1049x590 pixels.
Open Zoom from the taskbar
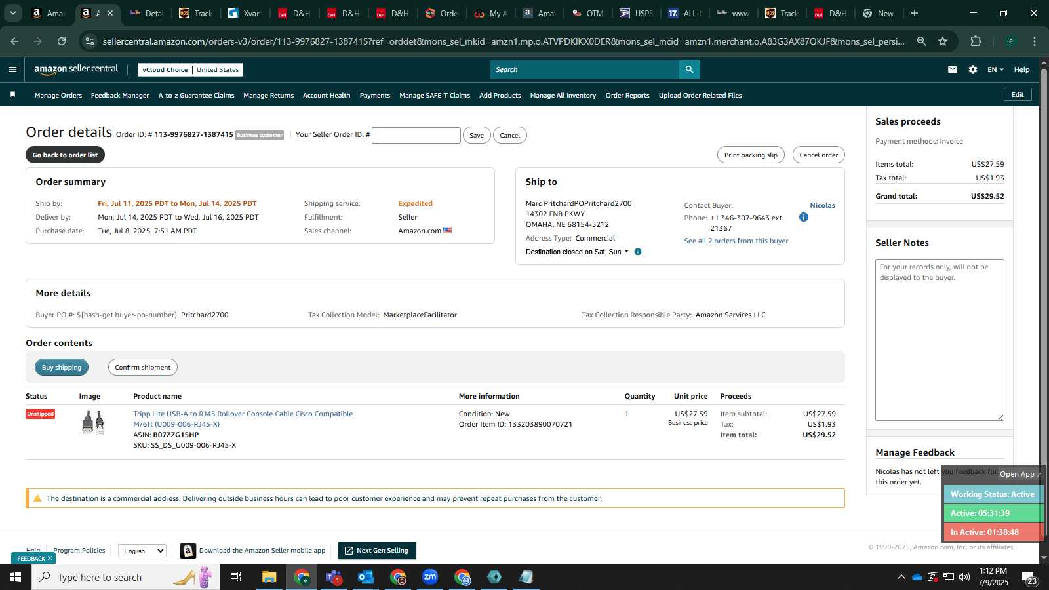(x=430, y=577)
